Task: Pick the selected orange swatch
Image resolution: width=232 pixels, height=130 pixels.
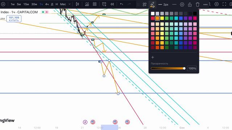Action: click(157, 18)
